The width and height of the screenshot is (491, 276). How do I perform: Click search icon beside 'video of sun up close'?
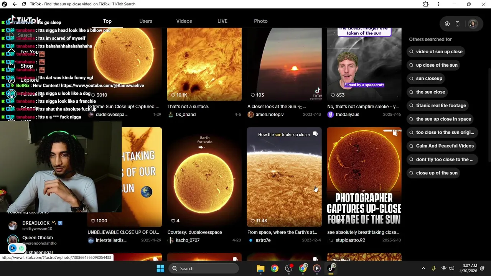[412, 52]
